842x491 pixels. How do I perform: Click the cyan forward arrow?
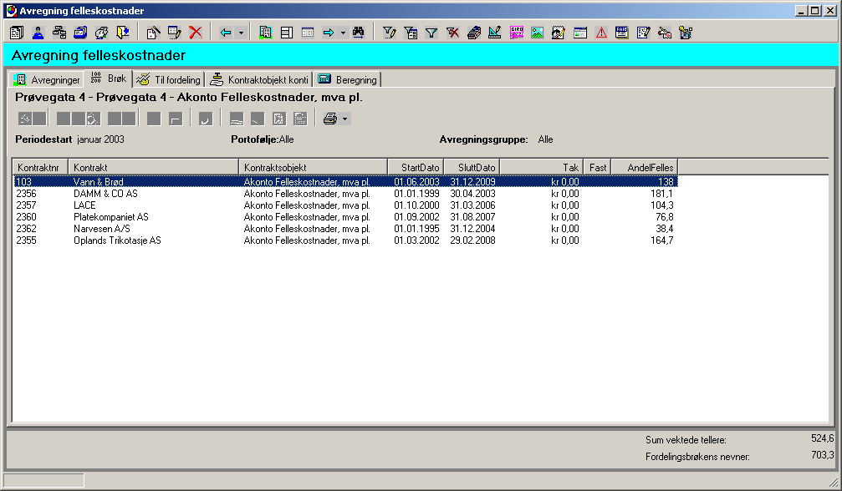click(x=329, y=33)
